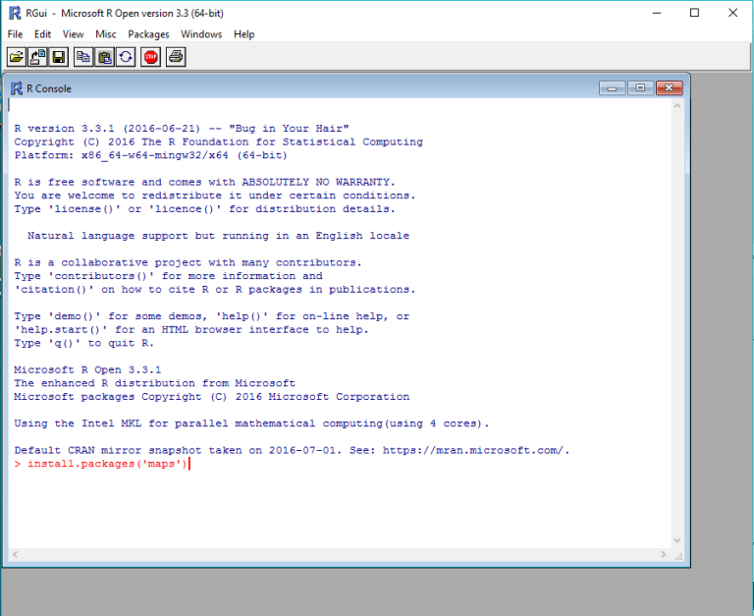Click the Paste clipboard icon
The height and width of the screenshot is (616, 754).
[x=105, y=57]
